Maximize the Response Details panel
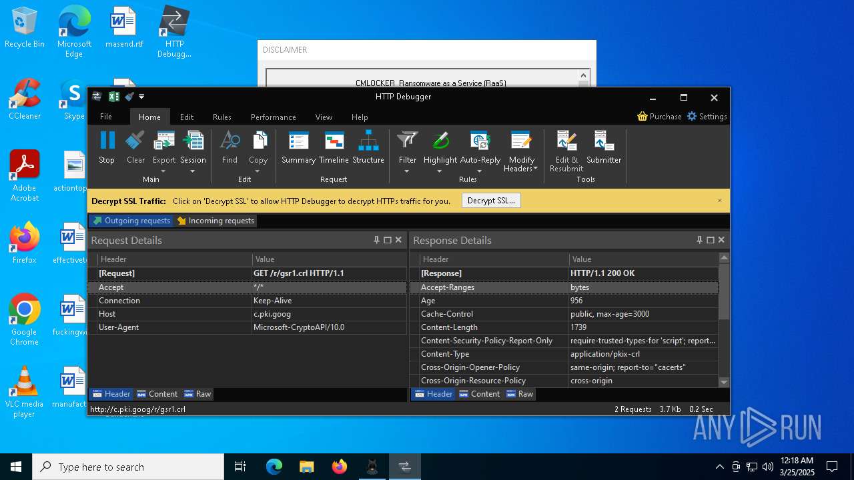The width and height of the screenshot is (854, 480). click(x=711, y=240)
